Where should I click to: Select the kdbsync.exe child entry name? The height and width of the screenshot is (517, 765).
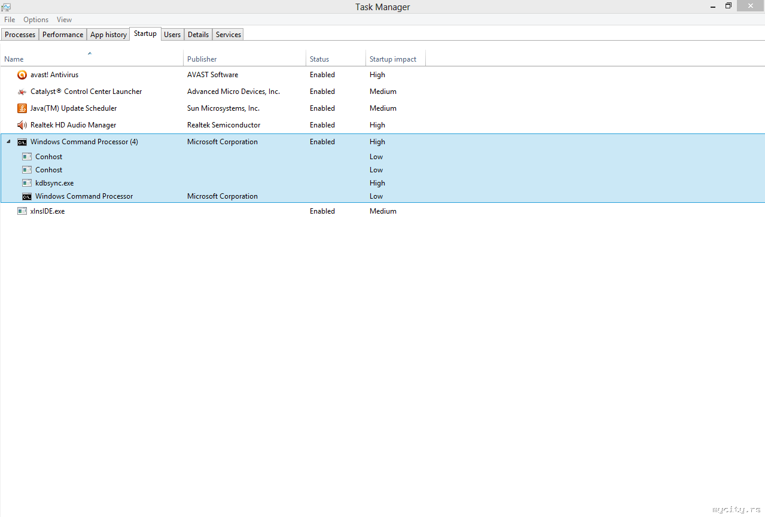54,183
